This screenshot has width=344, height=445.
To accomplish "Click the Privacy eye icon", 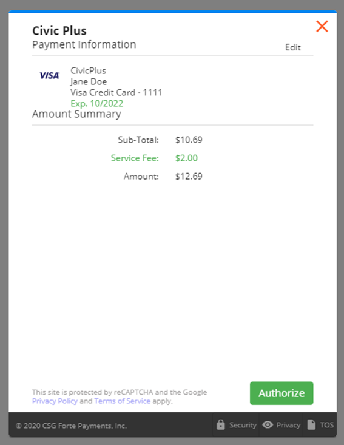I will point(268,424).
